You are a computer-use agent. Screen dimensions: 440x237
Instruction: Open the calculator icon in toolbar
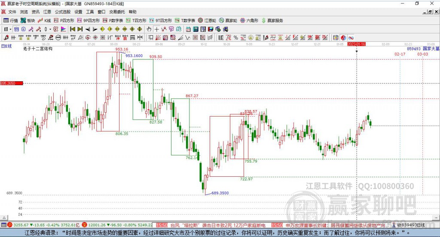[x=196, y=29]
